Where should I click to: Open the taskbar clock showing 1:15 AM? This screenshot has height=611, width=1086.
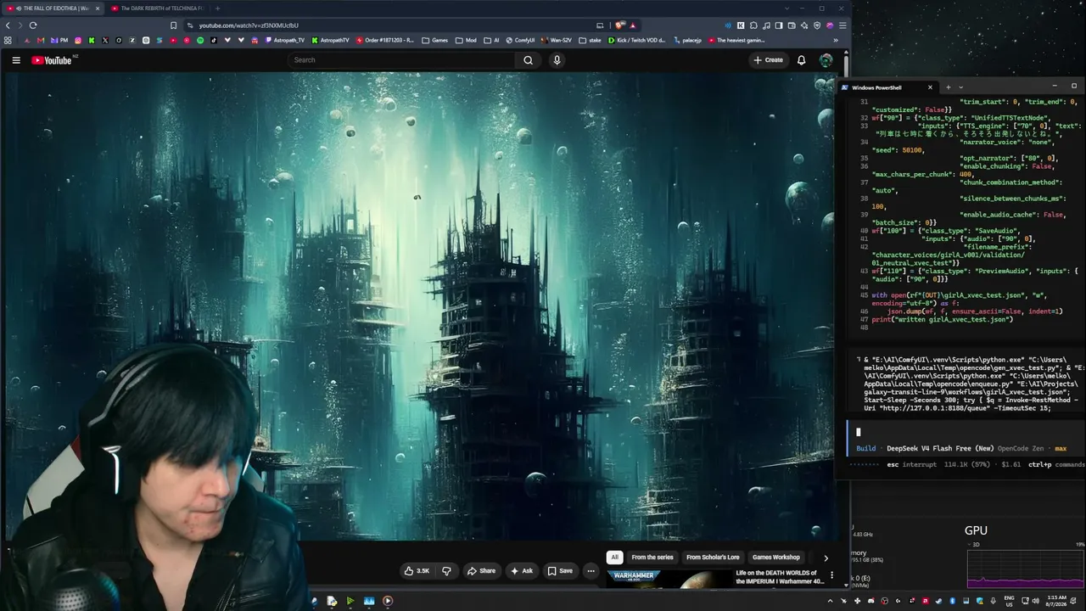click(x=1056, y=601)
